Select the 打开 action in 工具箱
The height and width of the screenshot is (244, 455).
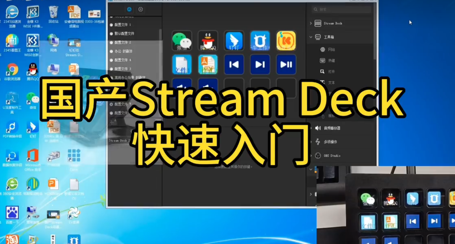tap(328, 71)
